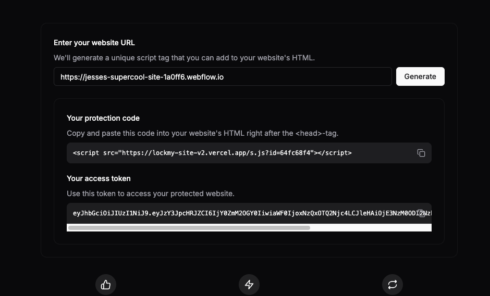Copy the access token to clipboard
This screenshot has width=490, height=296.
click(422, 213)
